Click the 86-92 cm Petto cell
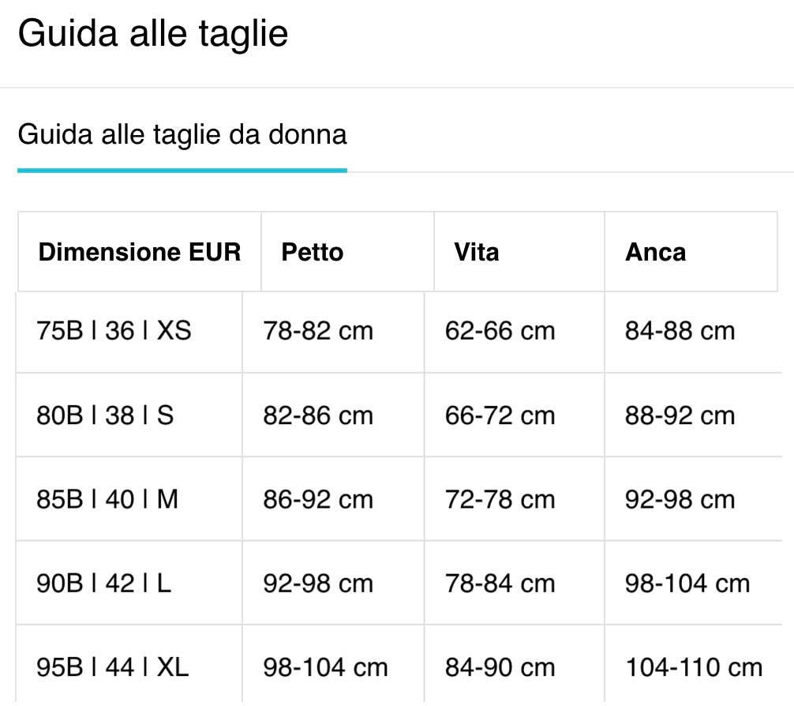This screenshot has width=794, height=706. tap(318, 499)
